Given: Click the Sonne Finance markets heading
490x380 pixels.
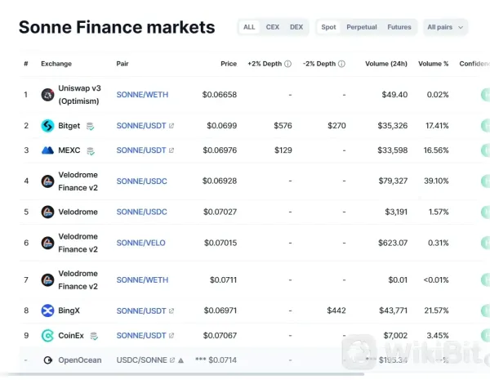Looking at the screenshot, I should [117, 27].
